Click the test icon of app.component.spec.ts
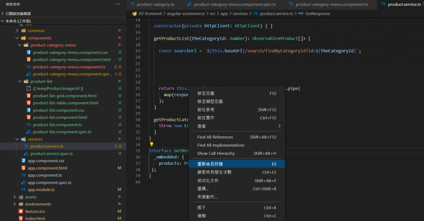Viewport: 424px width, 221px height. 23,183
